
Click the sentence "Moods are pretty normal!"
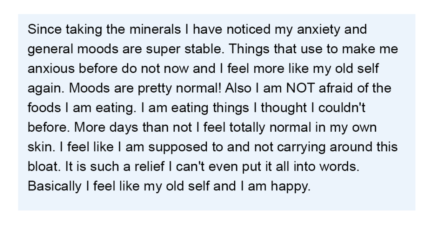145,88
